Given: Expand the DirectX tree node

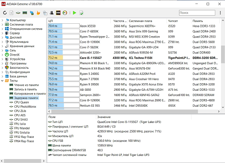Looking at the screenshot, I should [x=2, y=55].
